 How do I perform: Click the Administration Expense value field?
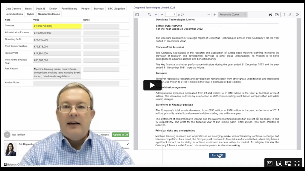tap(57, 33)
